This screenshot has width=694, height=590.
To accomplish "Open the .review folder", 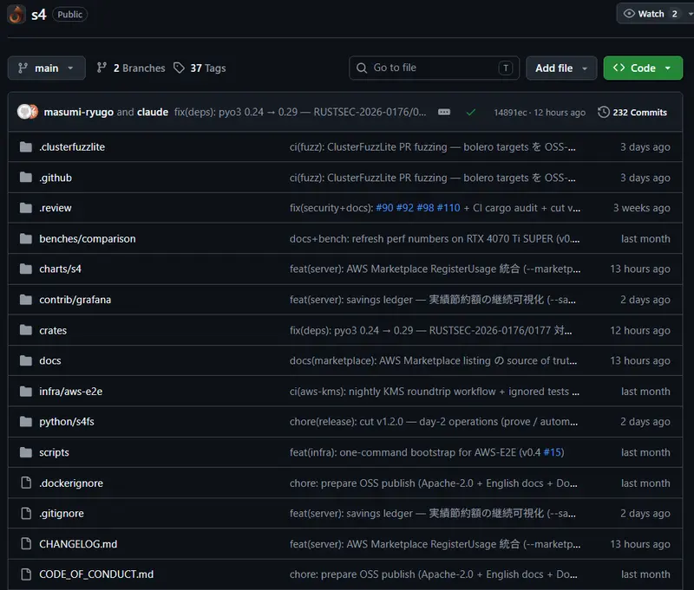I will click(x=55, y=208).
